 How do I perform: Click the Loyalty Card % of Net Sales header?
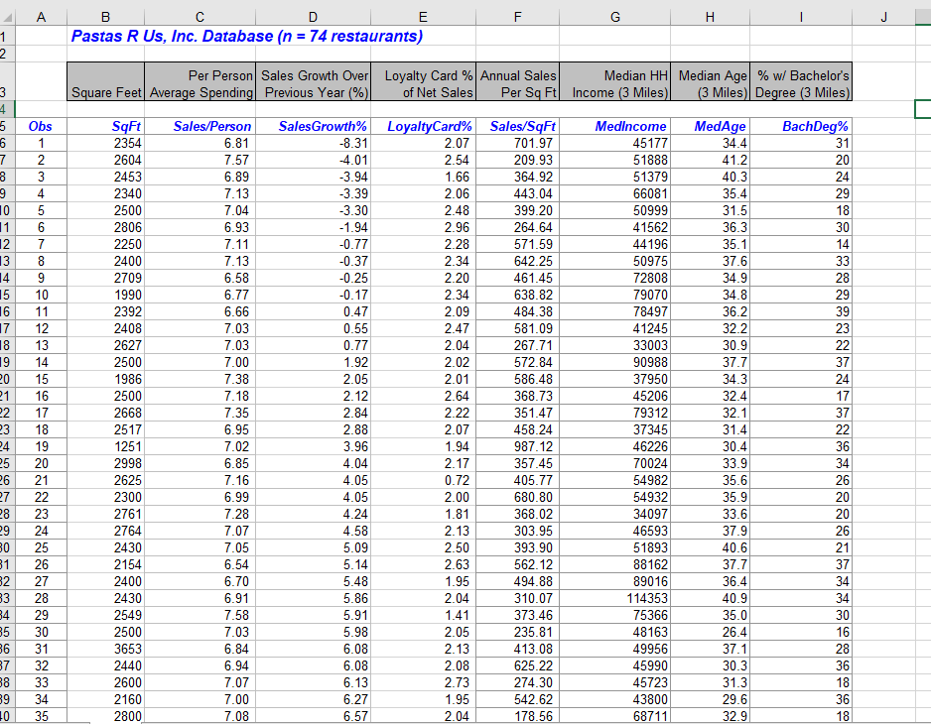pos(424,81)
